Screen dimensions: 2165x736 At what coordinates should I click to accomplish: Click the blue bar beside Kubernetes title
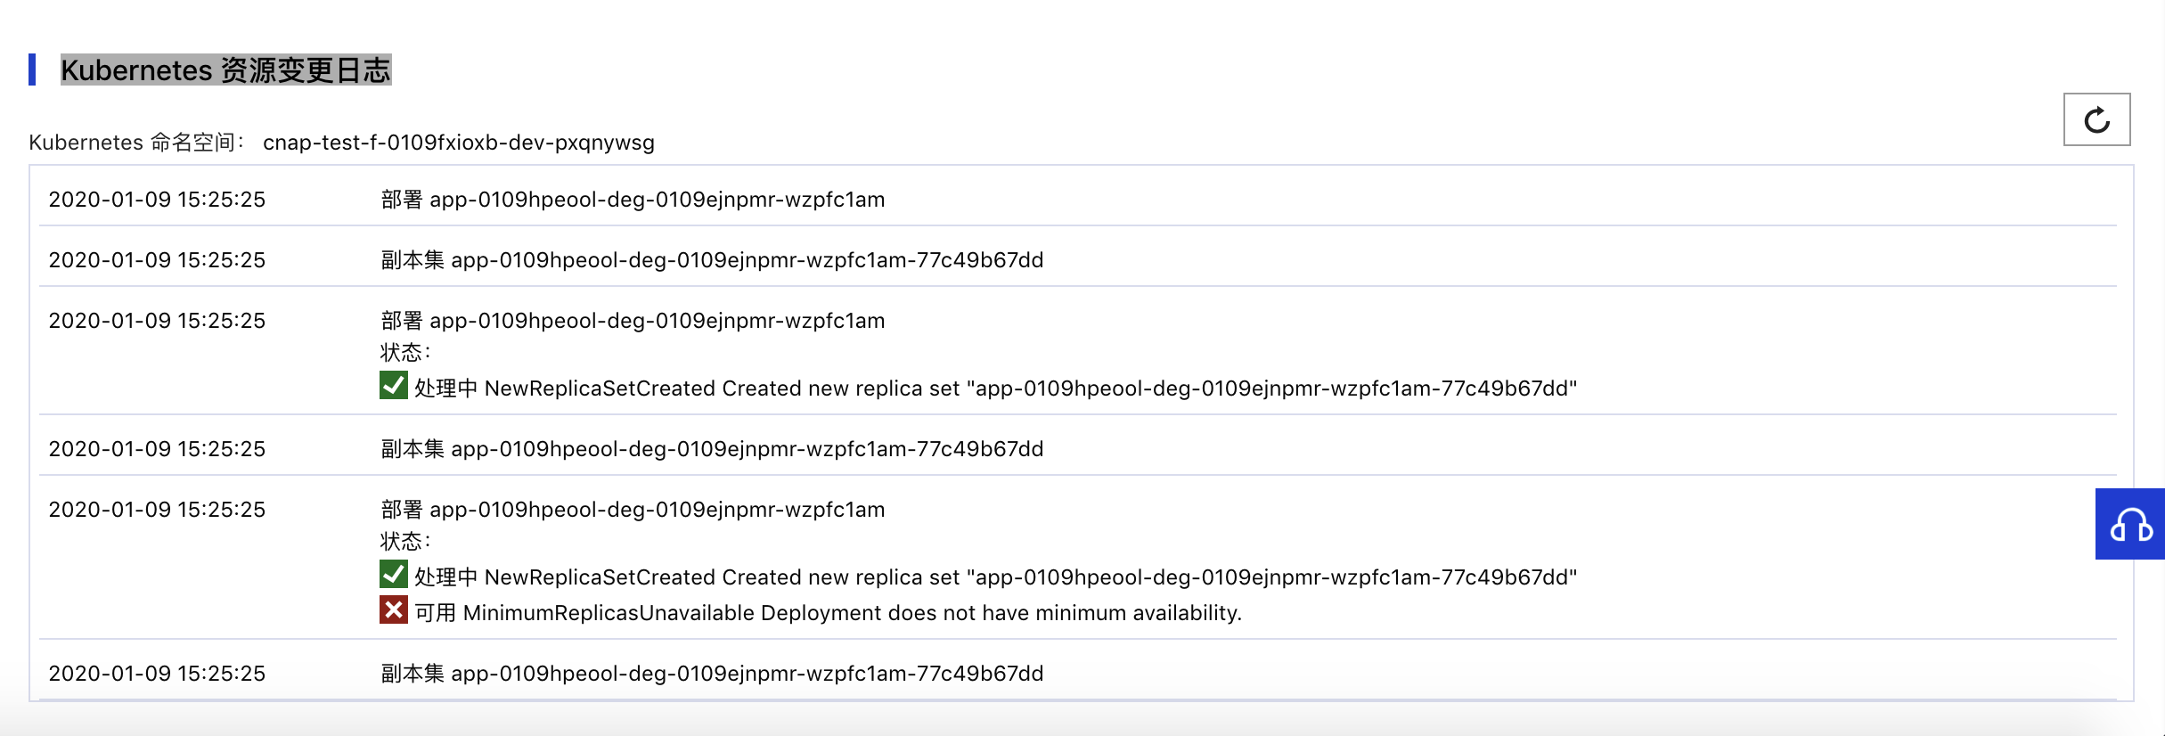click(x=32, y=70)
